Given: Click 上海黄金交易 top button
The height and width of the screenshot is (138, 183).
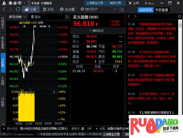Looking at the screenshot, I should coord(95,3).
